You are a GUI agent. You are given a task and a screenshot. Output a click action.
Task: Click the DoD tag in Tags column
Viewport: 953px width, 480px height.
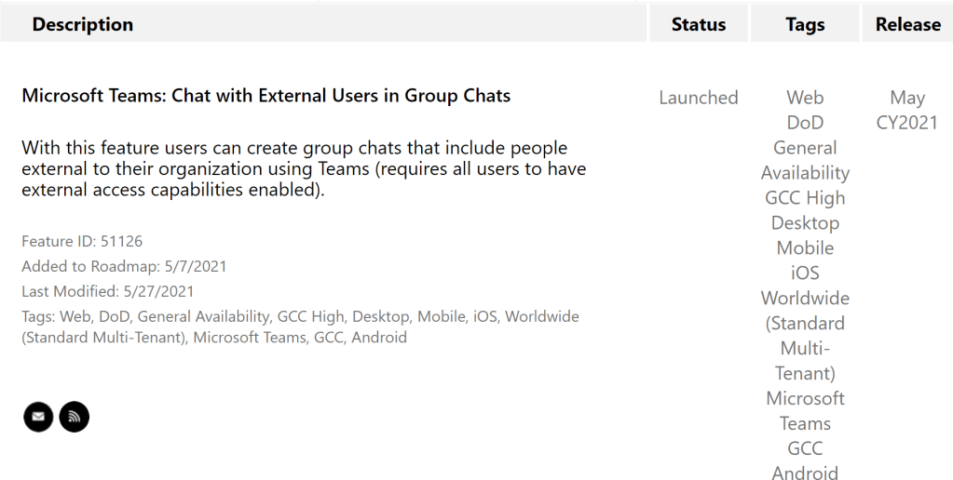(x=805, y=123)
